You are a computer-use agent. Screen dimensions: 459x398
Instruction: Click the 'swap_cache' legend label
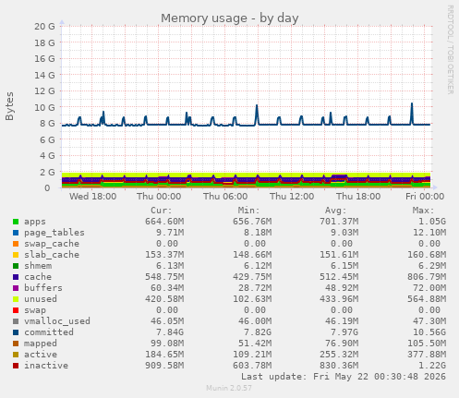pyautogui.click(x=52, y=244)
